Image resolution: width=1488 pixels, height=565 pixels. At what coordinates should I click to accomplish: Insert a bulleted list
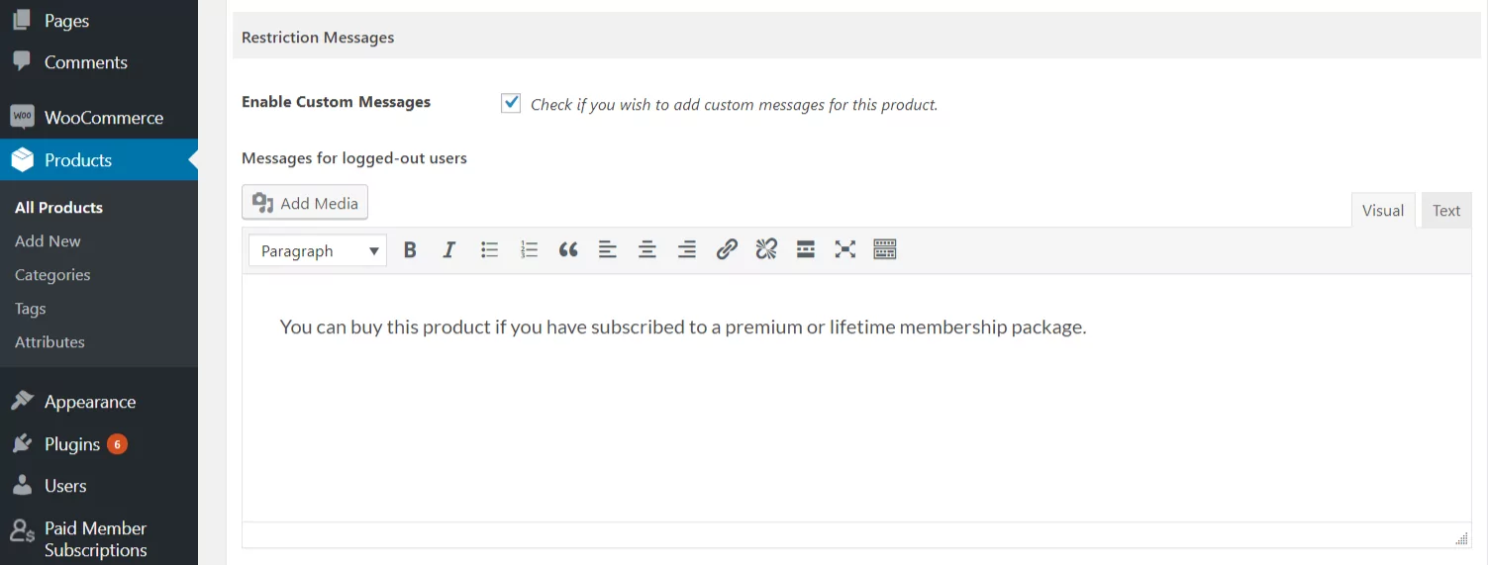[x=489, y=250]
